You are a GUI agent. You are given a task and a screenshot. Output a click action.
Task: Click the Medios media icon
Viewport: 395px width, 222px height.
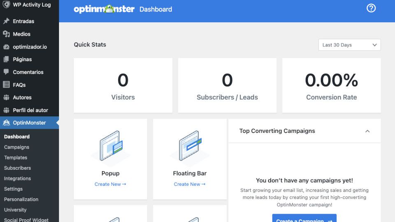pyautogui.click(x=6, y=34)
